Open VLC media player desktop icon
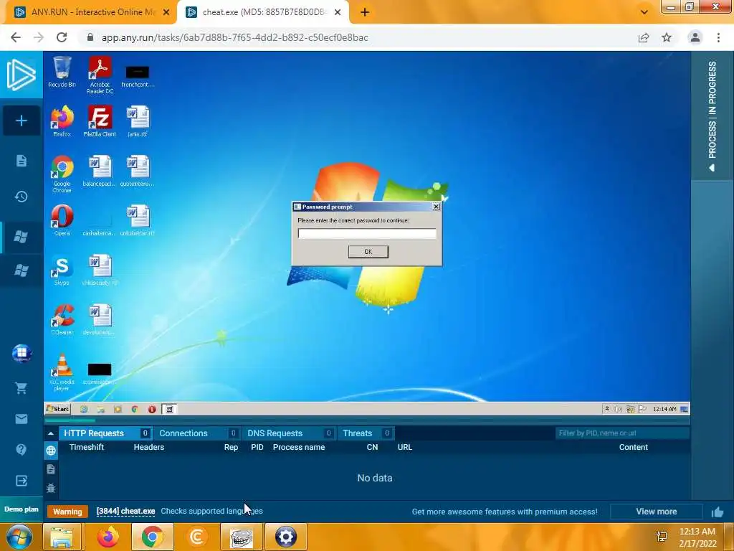This screenshot has width=734, height=551. (62, 372)
